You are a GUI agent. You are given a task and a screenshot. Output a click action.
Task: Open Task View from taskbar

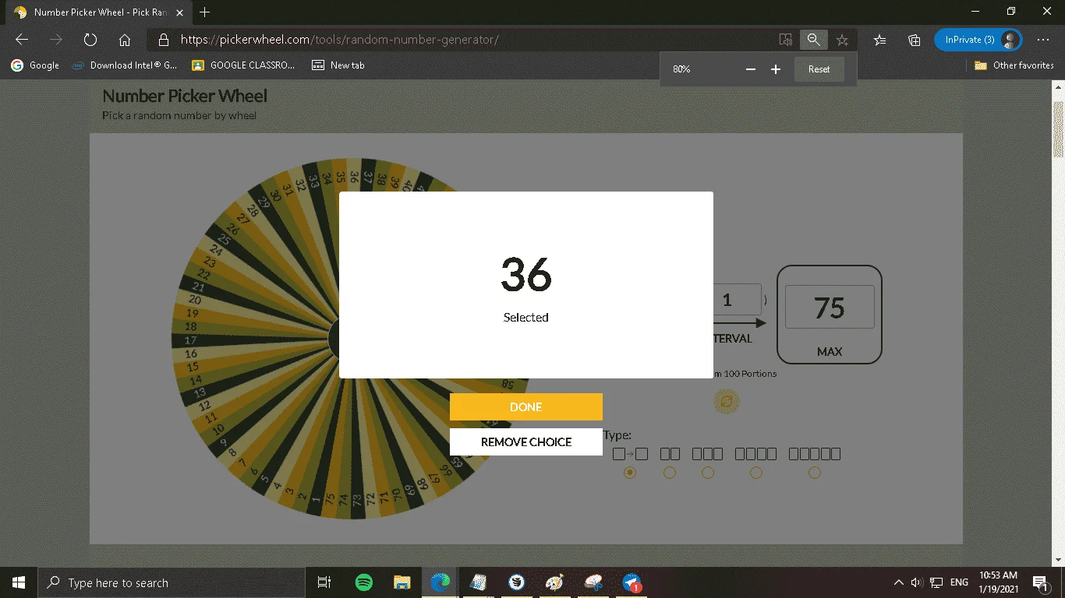coord(324,582)
